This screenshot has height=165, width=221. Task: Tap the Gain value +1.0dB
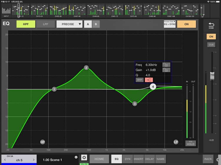point(151,70)
